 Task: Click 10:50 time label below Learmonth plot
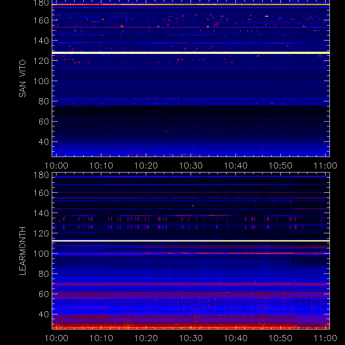[281, 338]
